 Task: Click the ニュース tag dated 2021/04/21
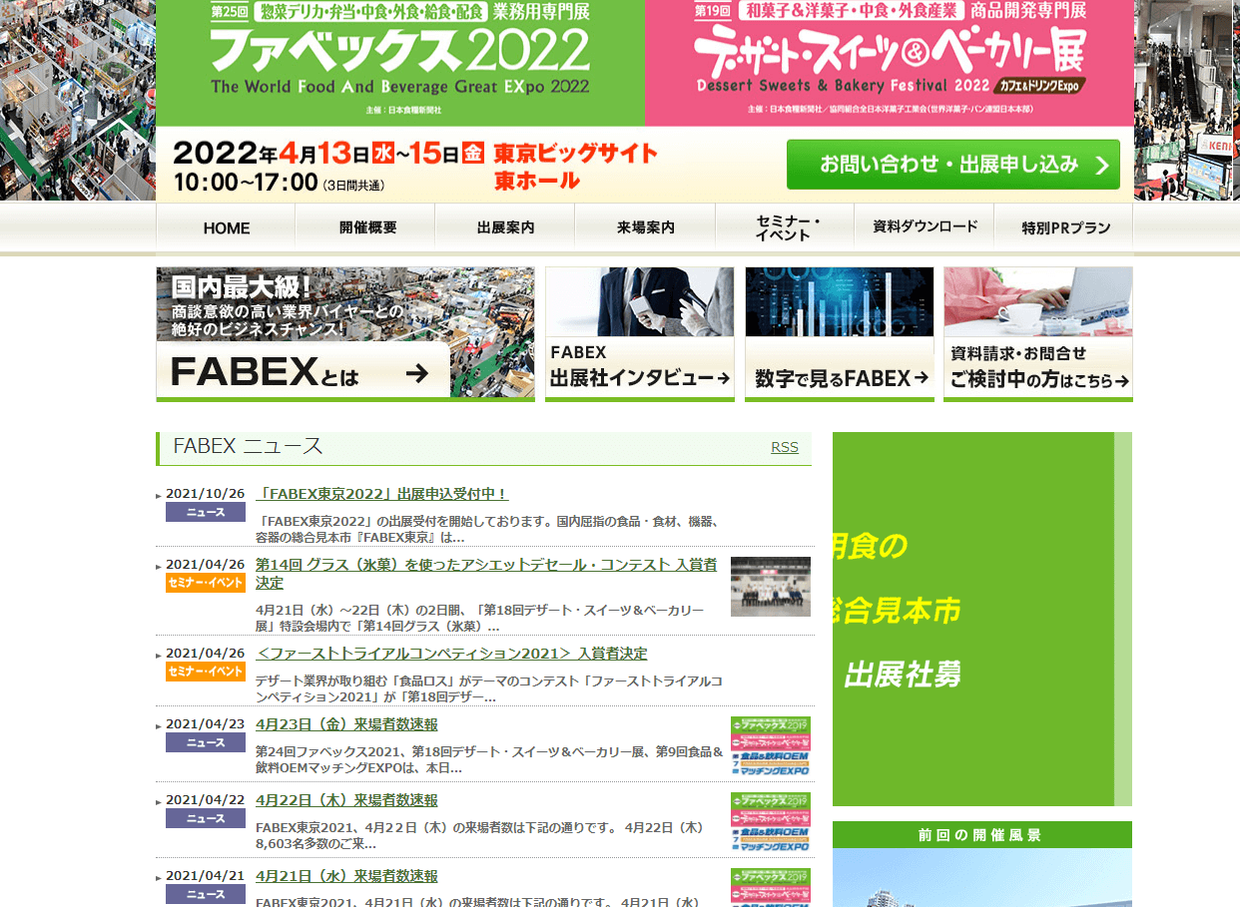click(206, 894)
